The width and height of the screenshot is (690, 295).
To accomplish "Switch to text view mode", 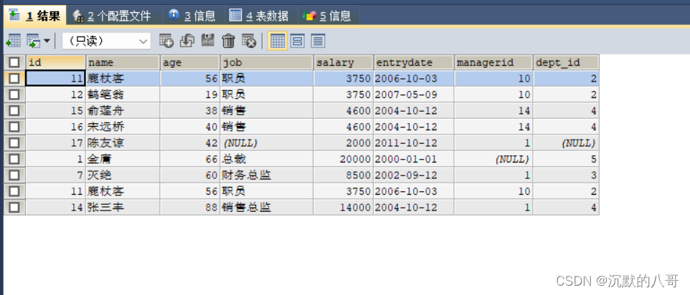I will pyautogui.click(x=318, y=41).
